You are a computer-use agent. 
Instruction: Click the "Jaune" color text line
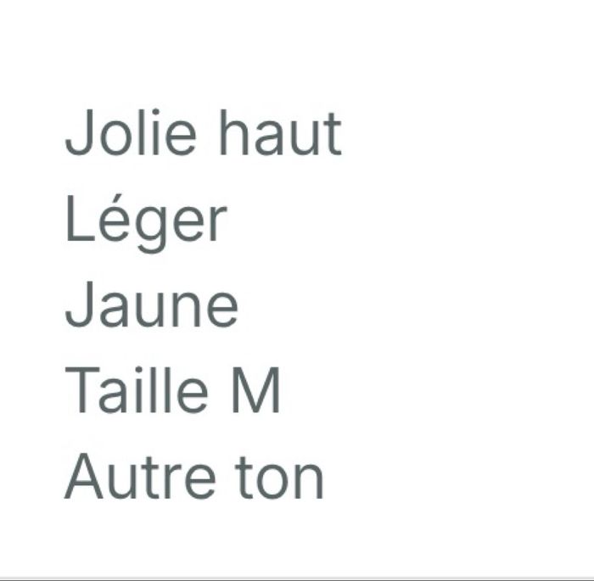coord(152,304)
